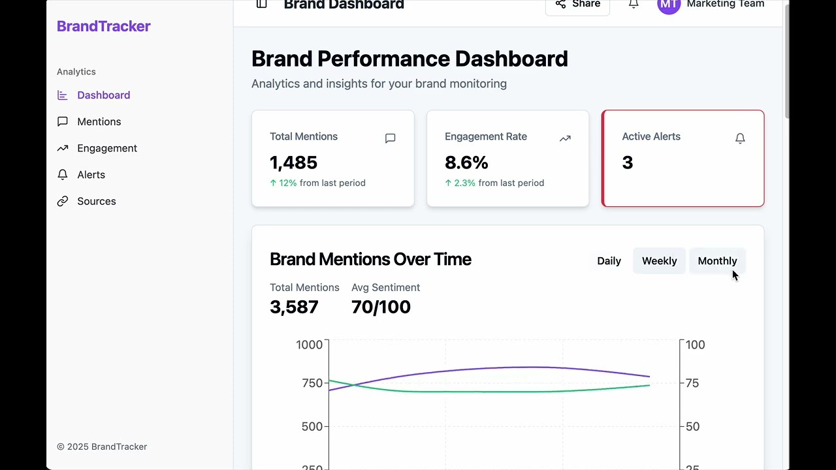Click the message icon on Total Mentions card
This screenshot has height=470, width=836.
coord(390,138)
